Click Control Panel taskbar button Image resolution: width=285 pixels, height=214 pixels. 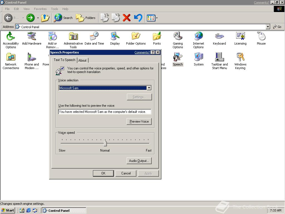point(64,211)
